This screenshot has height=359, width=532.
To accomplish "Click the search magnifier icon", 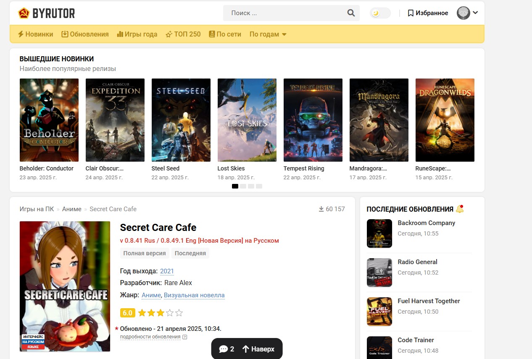I will click(x=351, y=13).
